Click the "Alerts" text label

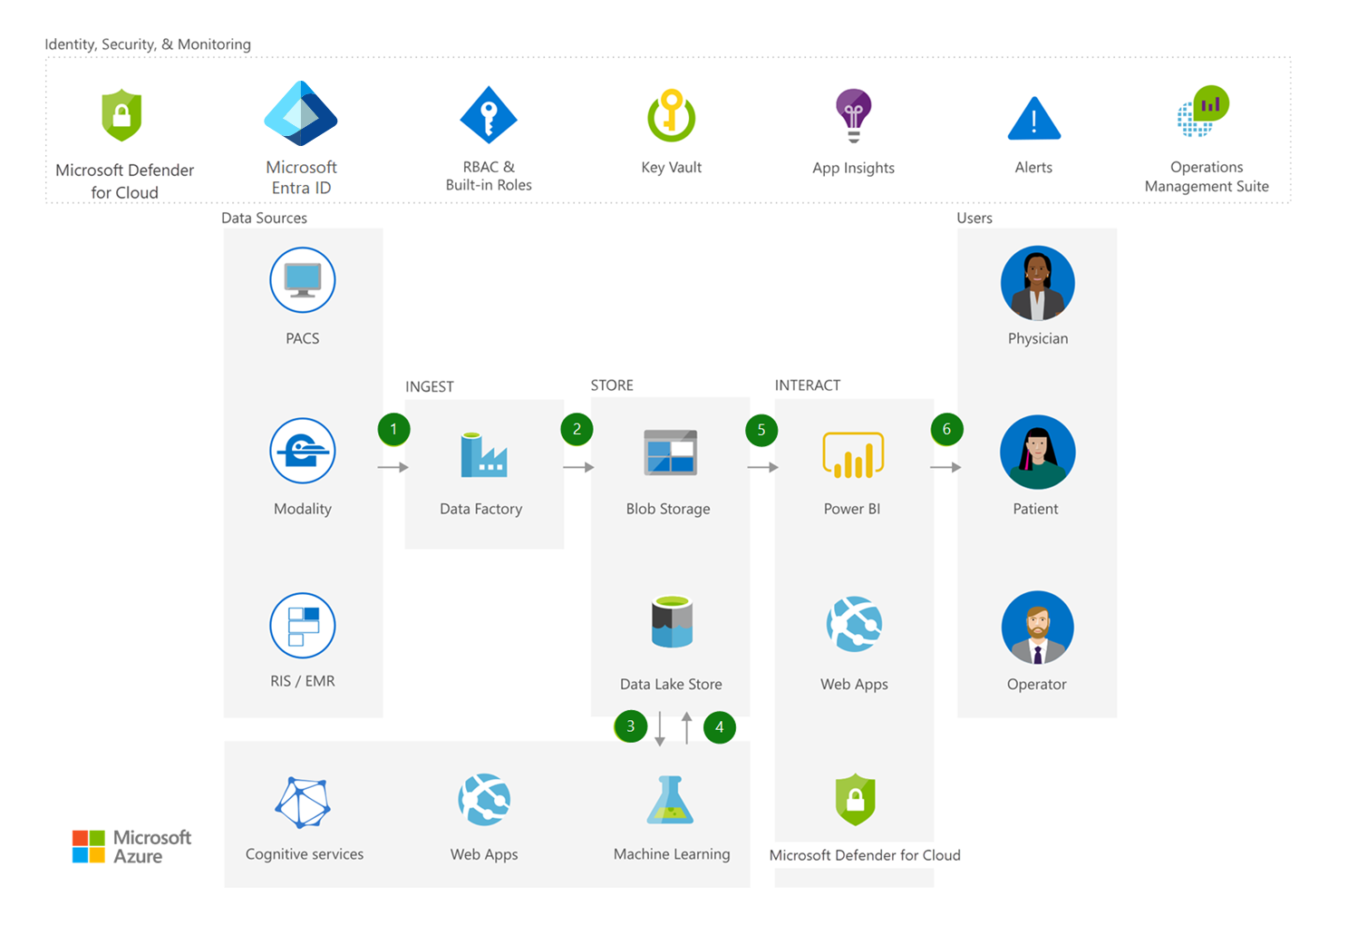click(x=1033, y=167)
